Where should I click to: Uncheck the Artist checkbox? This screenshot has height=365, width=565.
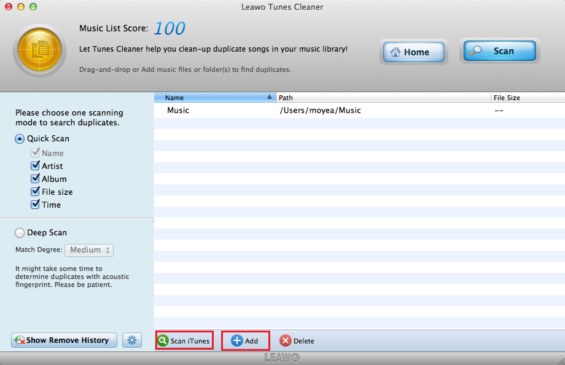pos(35,166)
